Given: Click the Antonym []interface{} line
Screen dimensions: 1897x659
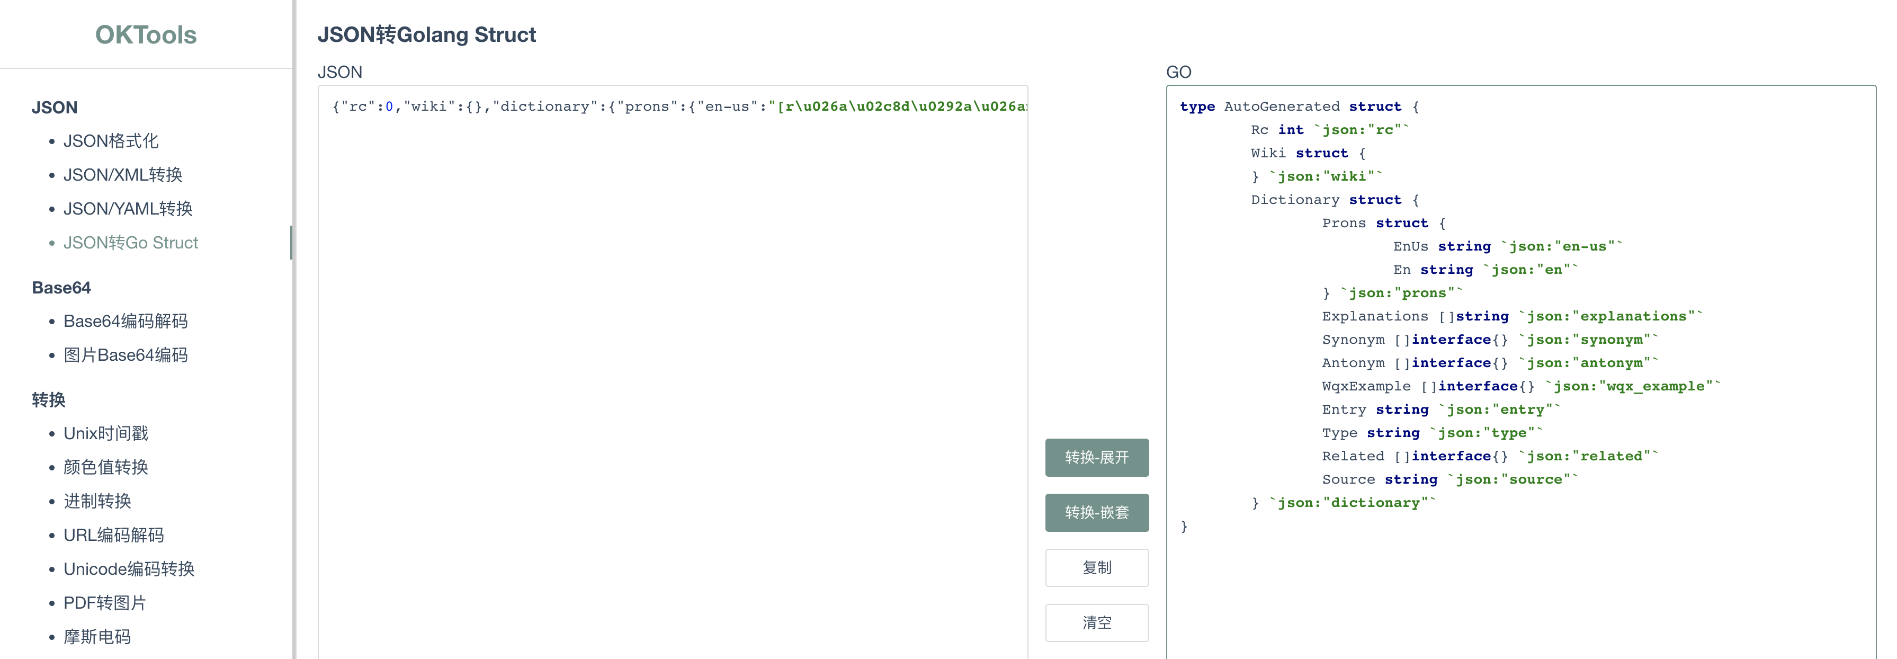Looking at the screenshot, I should click(1490, 363).
